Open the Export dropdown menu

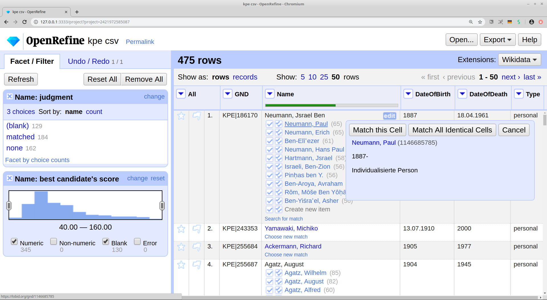(498, 40)
